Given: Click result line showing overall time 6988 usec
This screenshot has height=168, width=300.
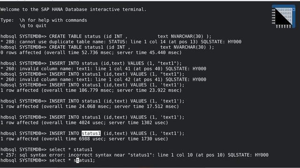Looking at the screenshot, I should click(84, 139).
